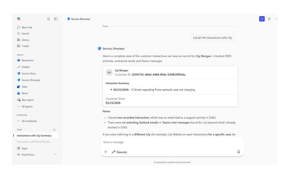Select the Customer ID value
Screen dimensions: 283x176
point(159,75)
